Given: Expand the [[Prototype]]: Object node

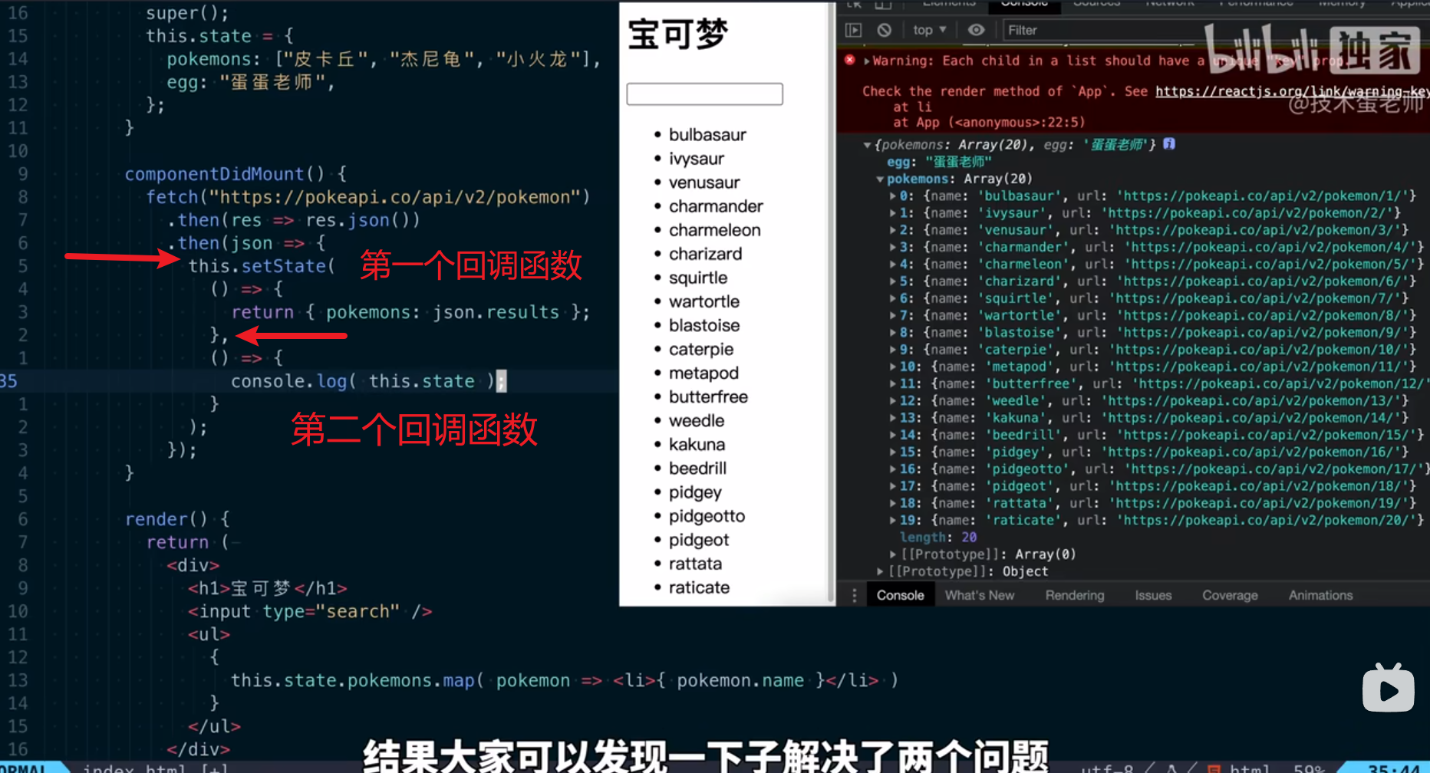Looking at the screenshot, I should [880, 571].
